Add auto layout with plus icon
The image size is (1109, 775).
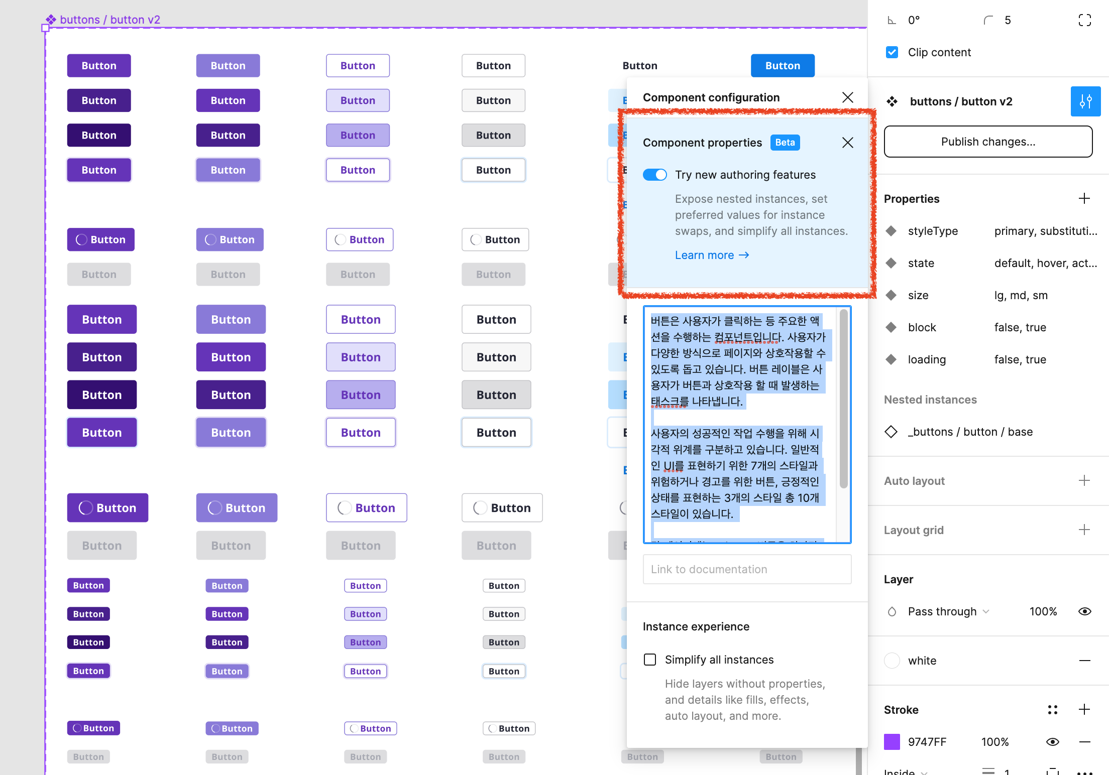click(x=1084, y=481)
